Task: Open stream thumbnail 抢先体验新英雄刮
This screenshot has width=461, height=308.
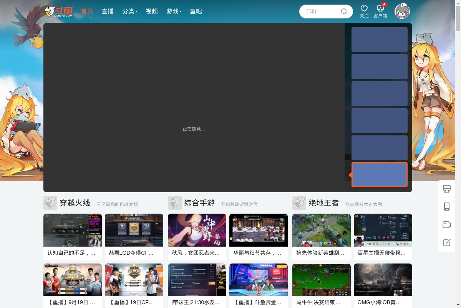Action: tap(322, 230)
